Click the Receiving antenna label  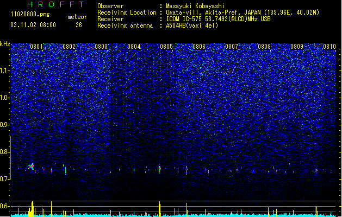[x=125, y=25]
